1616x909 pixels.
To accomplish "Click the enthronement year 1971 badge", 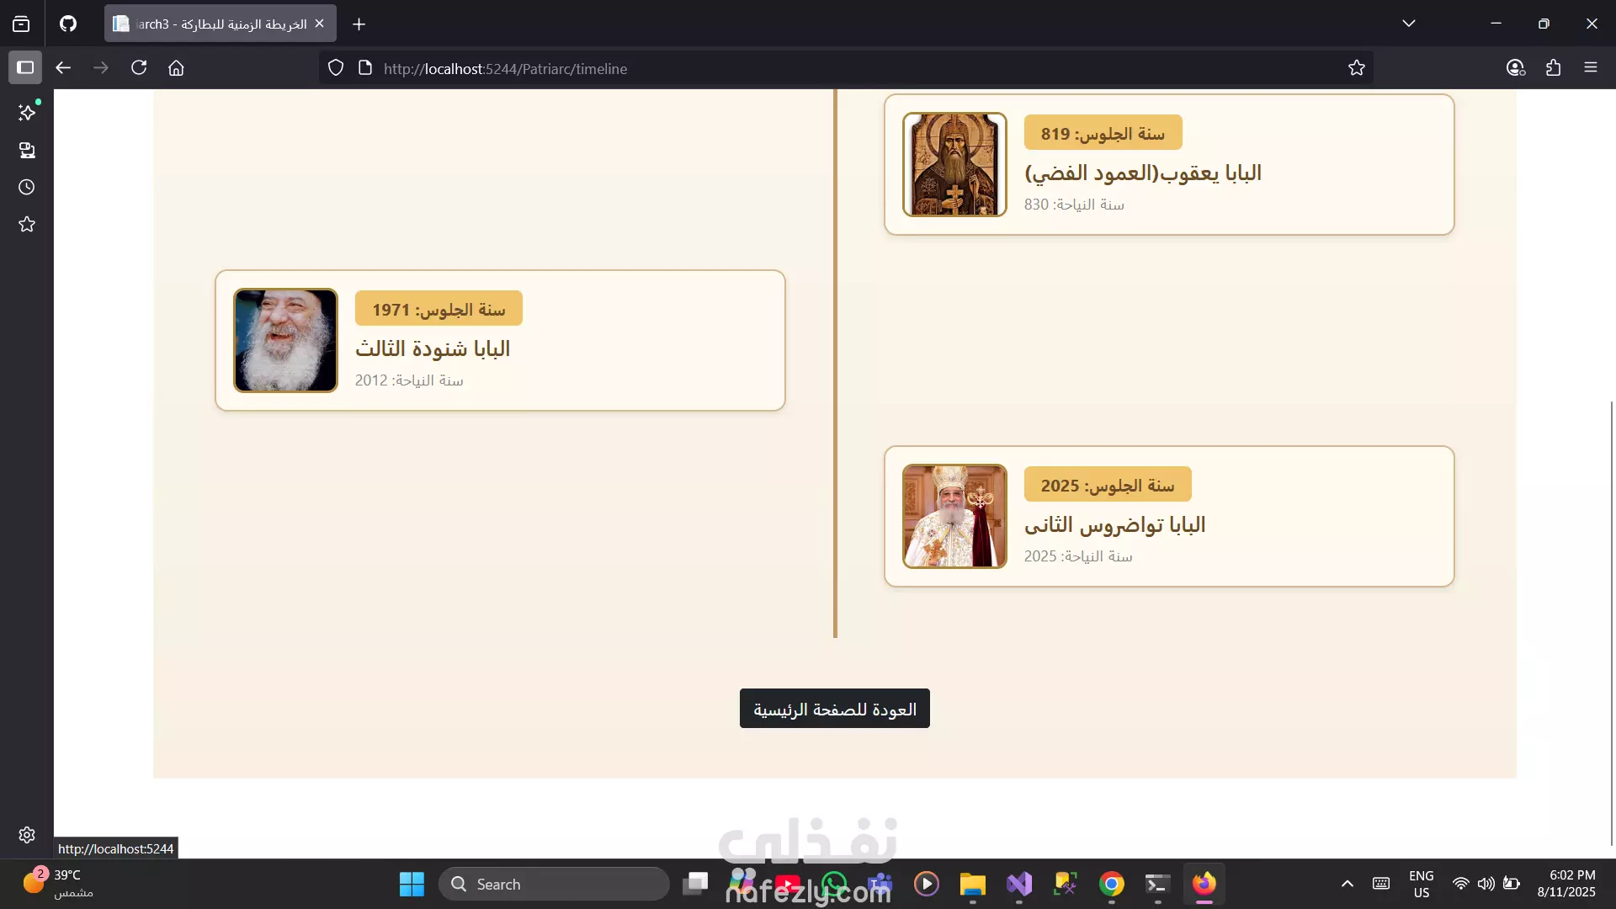I will (439, 309).
